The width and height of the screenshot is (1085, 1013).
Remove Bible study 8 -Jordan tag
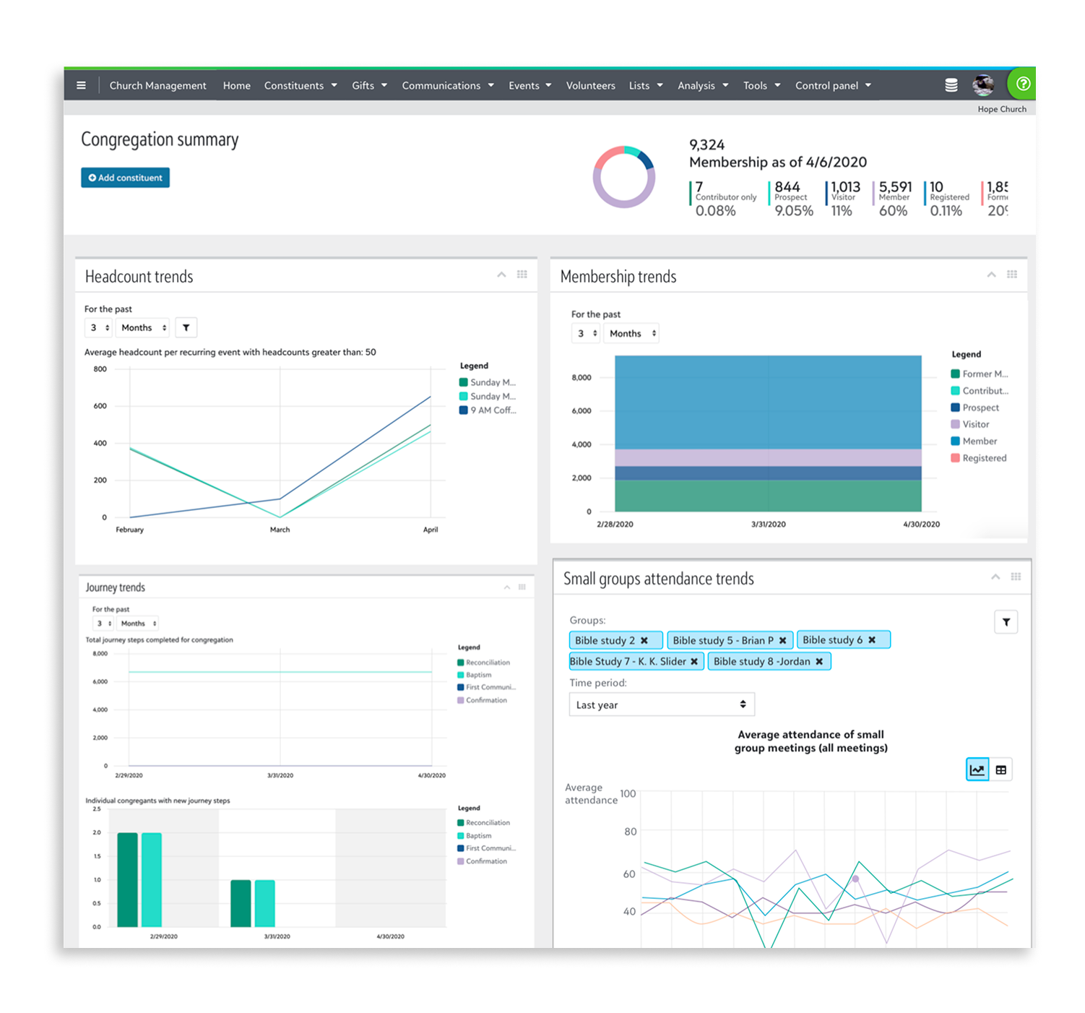point(819,661)
